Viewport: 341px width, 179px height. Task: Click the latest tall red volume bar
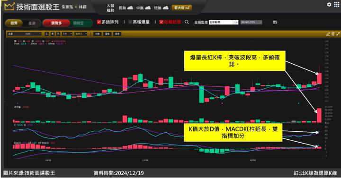pos(319,115)
